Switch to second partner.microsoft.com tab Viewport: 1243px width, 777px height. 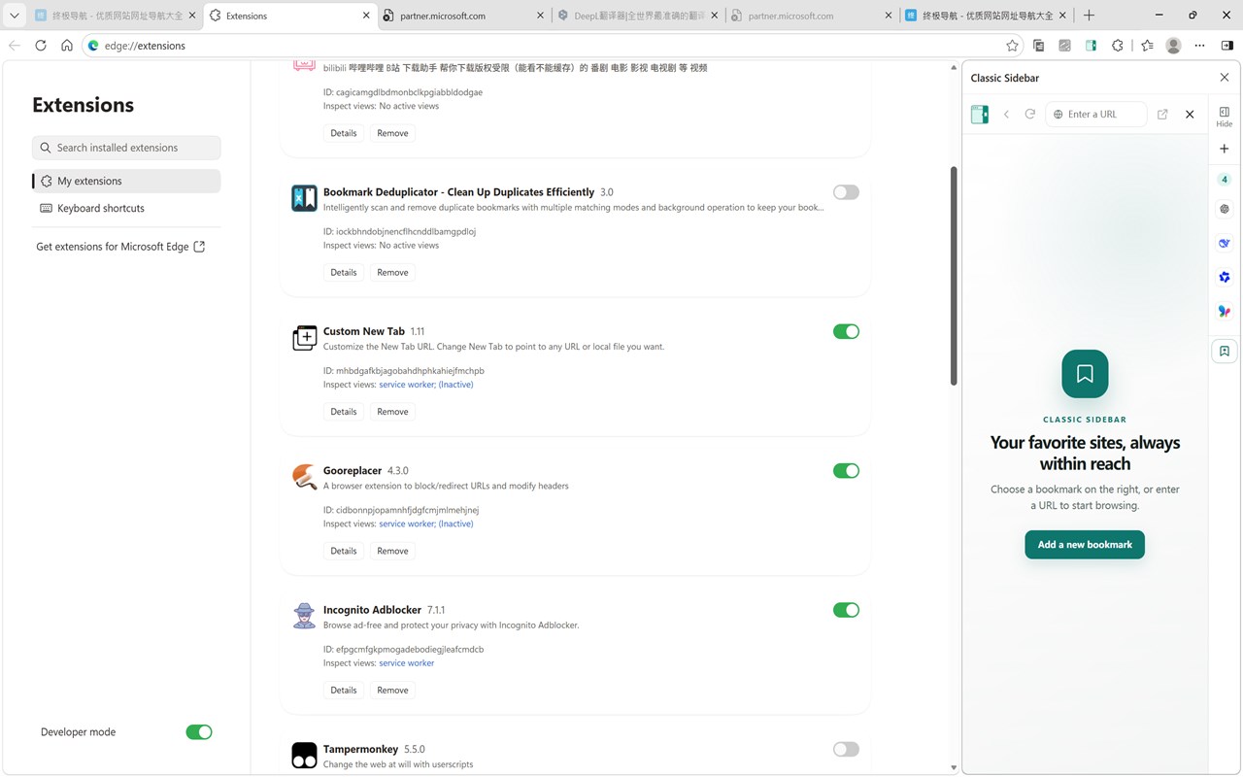(x=812, y=16)
